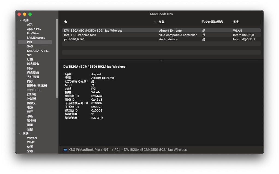The width and height of the screenshot is (279, 174).
Task: Collapse the 硬件 tree section
Action: pos(20,20)
